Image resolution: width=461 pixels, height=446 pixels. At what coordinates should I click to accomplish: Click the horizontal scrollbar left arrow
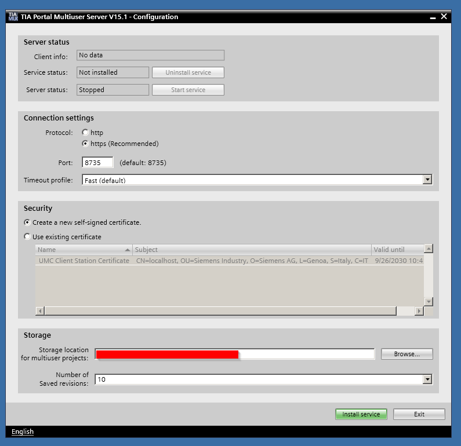[40, 310]
